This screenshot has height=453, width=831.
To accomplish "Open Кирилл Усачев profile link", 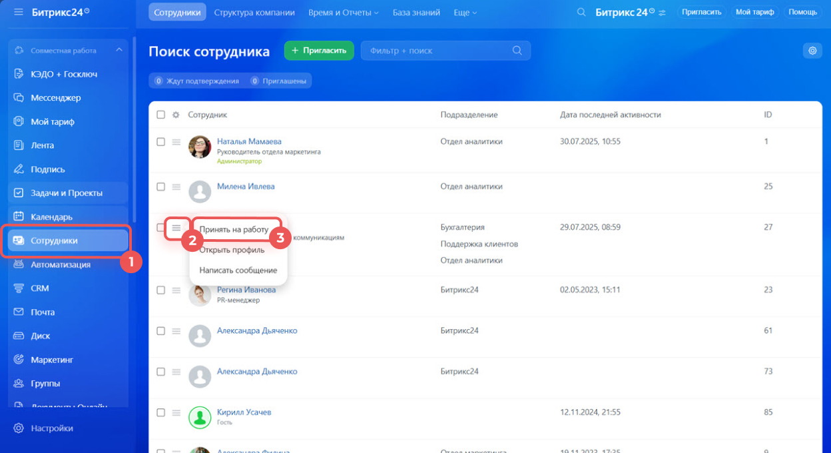I will point(244,412).
